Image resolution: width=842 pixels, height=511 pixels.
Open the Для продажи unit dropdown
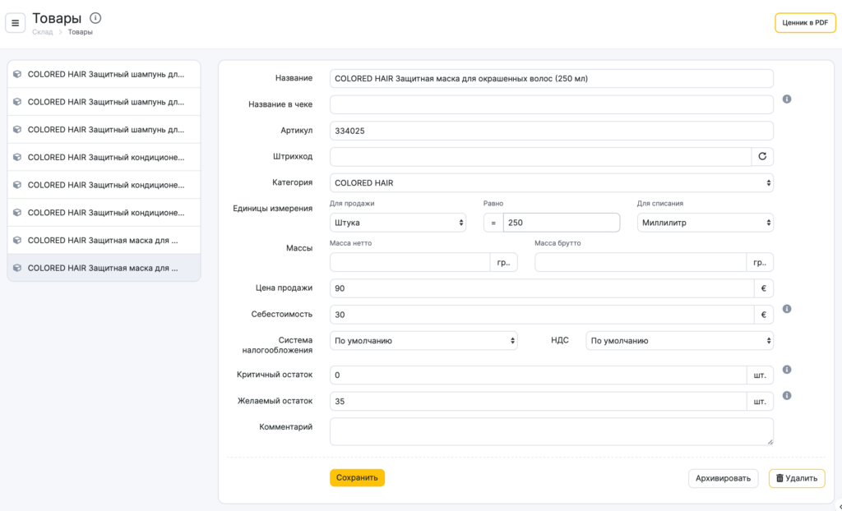(x=397, y=223)
